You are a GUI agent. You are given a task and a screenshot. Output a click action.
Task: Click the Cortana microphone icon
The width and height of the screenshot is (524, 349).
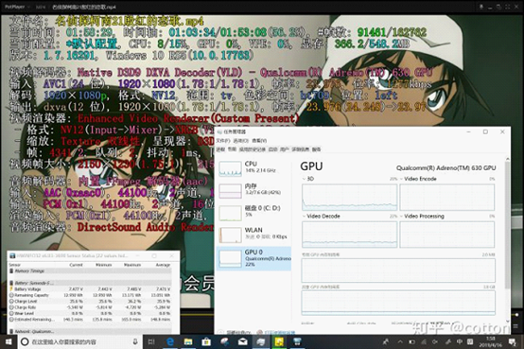click(135, 341)
